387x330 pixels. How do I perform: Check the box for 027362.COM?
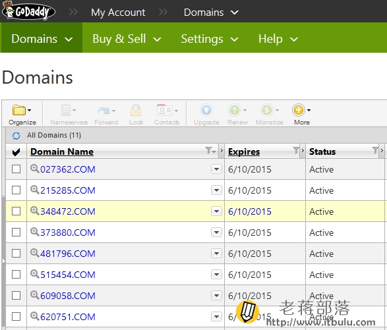[x=16, y=169]
